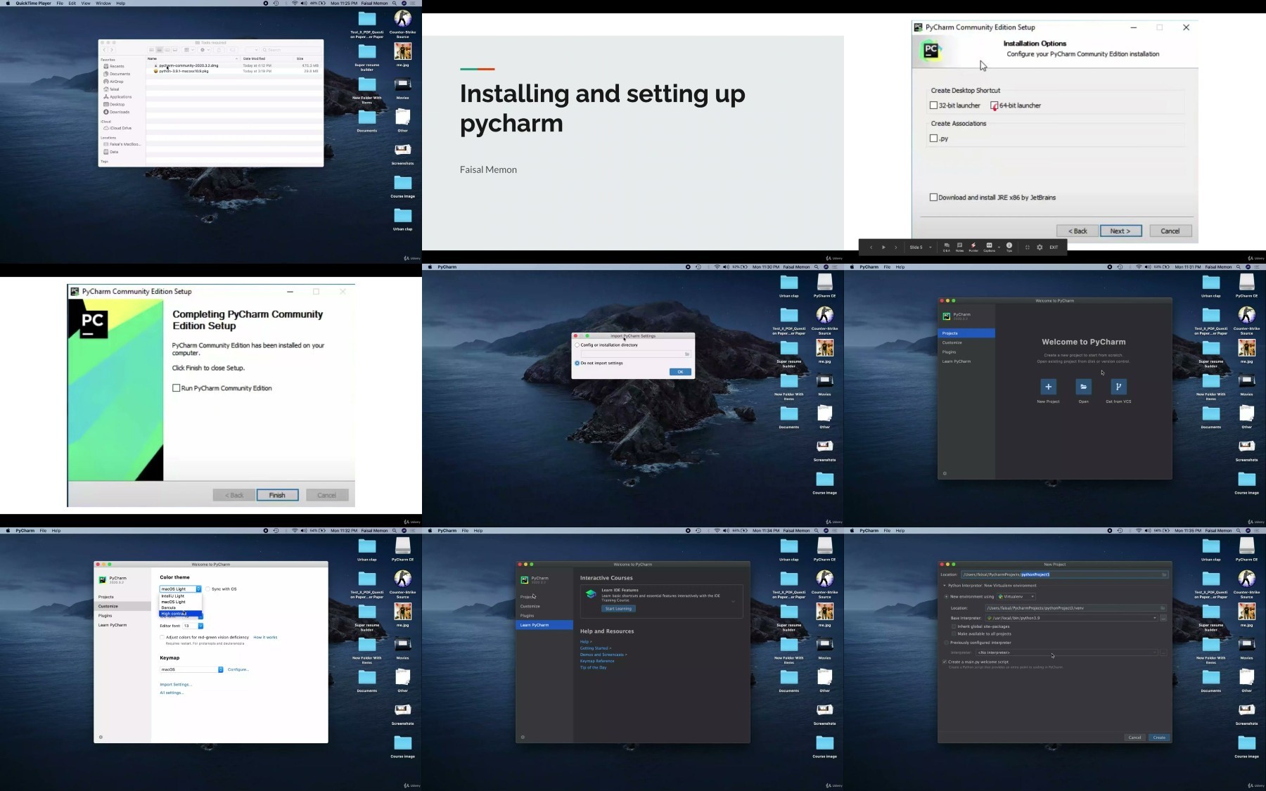Check Make available to all projects
The image size is (1266, 791).
954,634
